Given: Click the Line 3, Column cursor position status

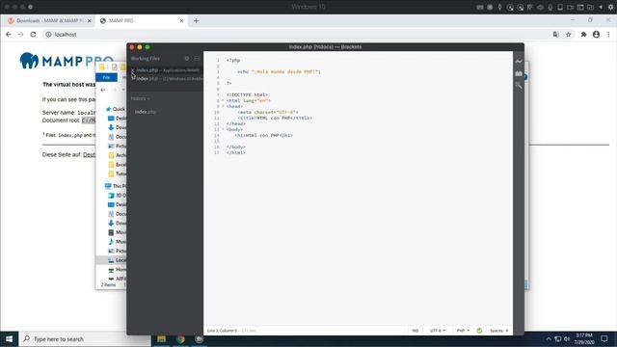Looking at the screenshot, I should (223, 331).
